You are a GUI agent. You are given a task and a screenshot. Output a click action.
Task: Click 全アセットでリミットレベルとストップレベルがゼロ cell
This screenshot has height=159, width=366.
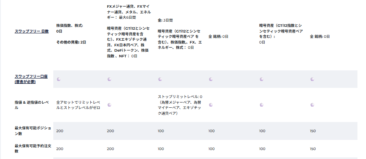pos(78,105)
